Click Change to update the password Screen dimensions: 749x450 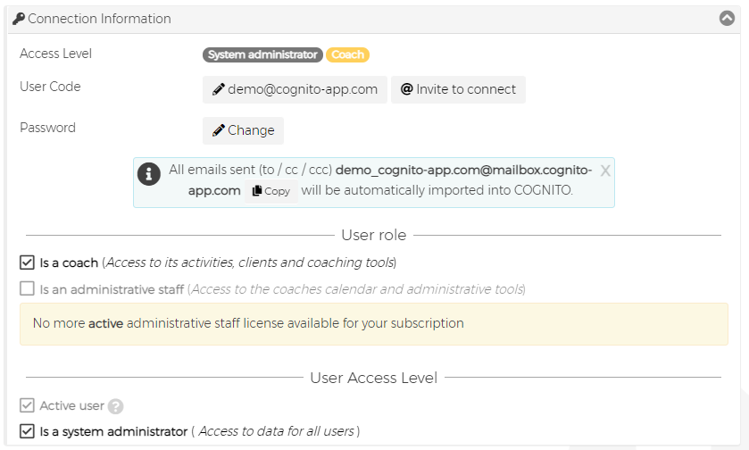click(x=243, y=130)
